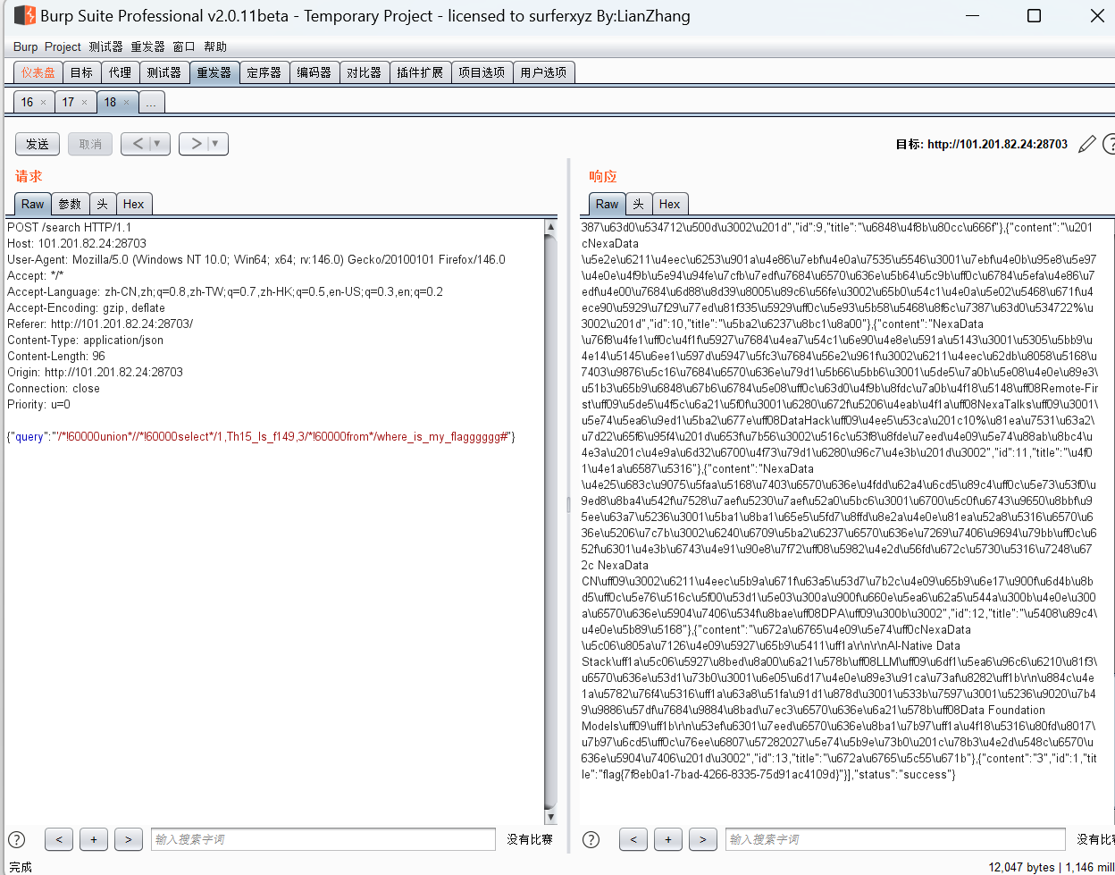Click request pane scrollbar down arrow
This screenshot has height=875, width=1115.
(550, 816)
